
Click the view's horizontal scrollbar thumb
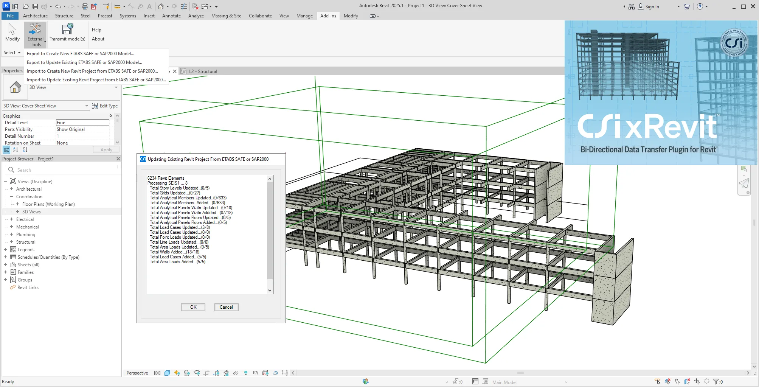520,373
